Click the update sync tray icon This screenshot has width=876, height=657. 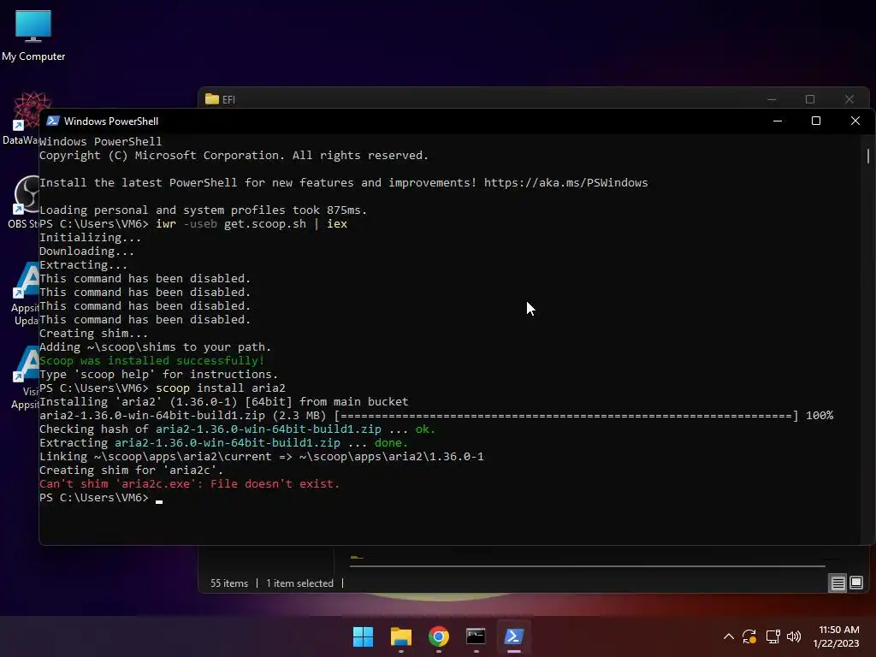[x=749, y=636]
